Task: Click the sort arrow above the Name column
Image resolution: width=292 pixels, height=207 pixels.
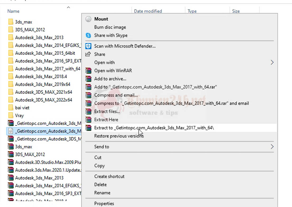Action: click(68, 7)
